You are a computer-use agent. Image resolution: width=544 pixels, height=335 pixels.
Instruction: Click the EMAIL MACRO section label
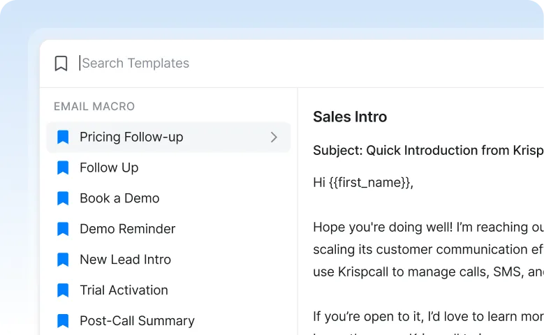point(94,107)
